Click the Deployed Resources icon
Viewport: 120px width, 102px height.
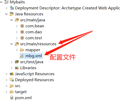tap(12, 80)
